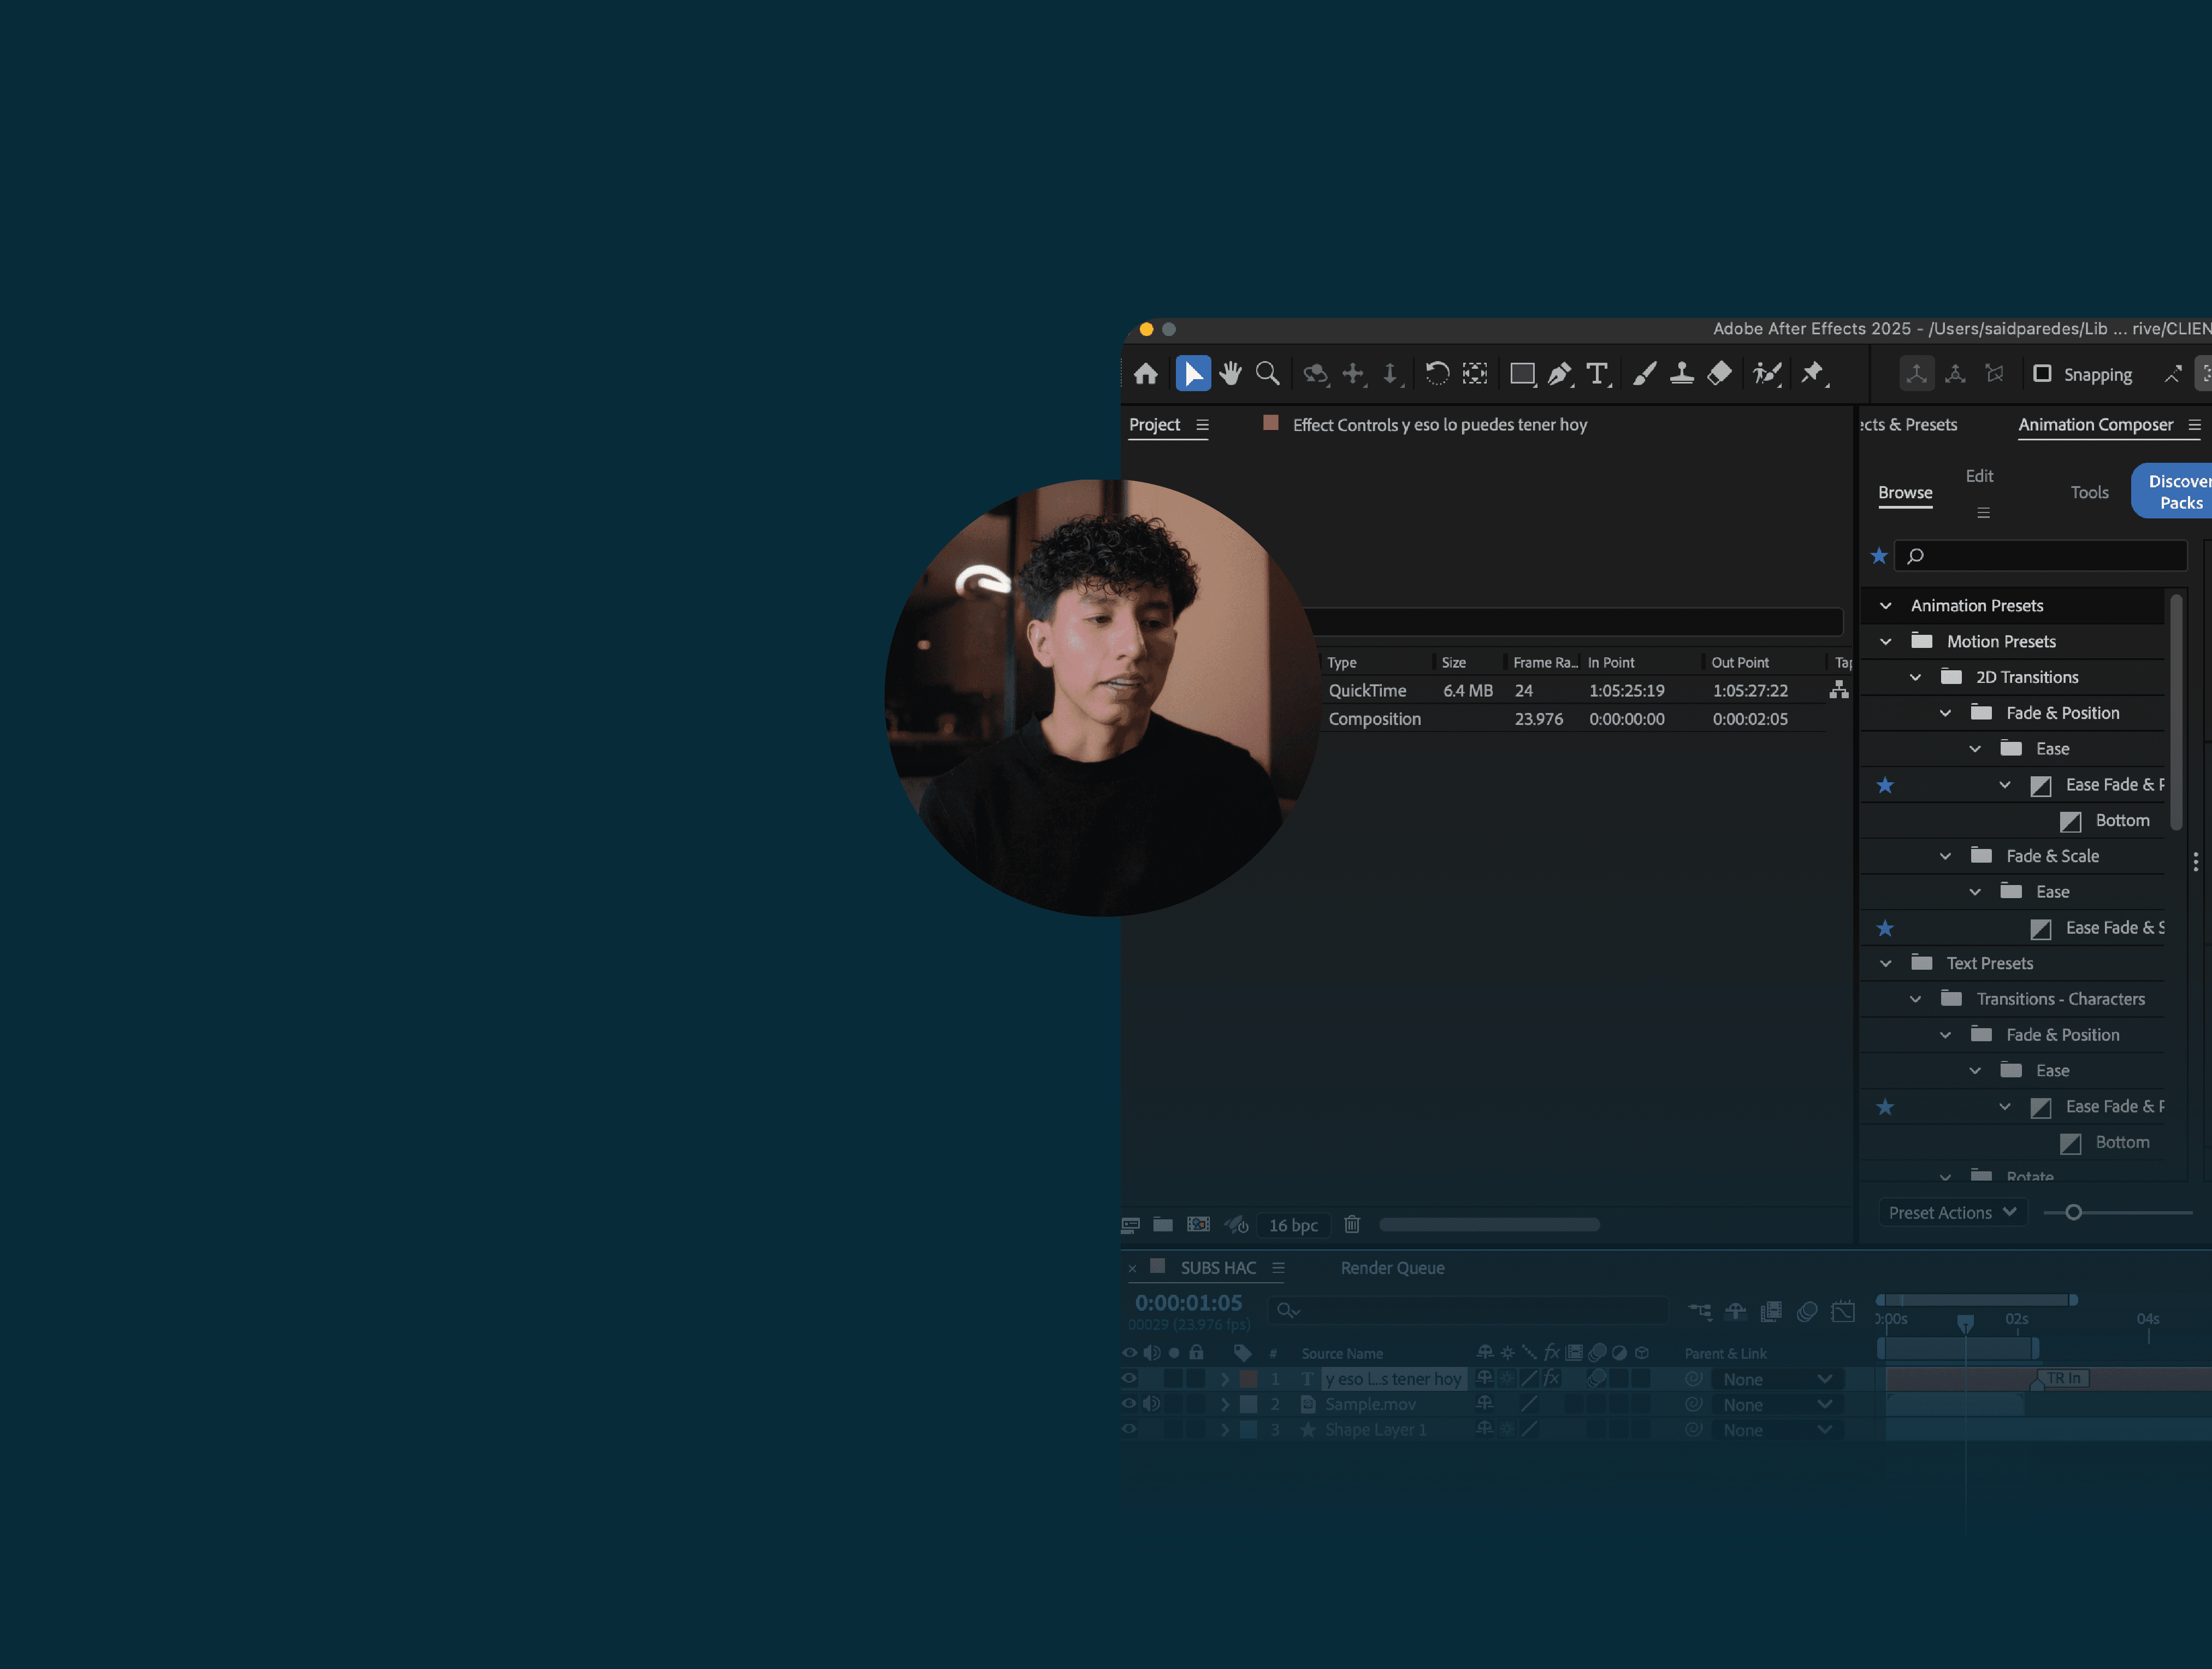The height and width of the screenshot is (1669, 2212).
Task: Select the Pen tool
Action: tap(1559, 374)
